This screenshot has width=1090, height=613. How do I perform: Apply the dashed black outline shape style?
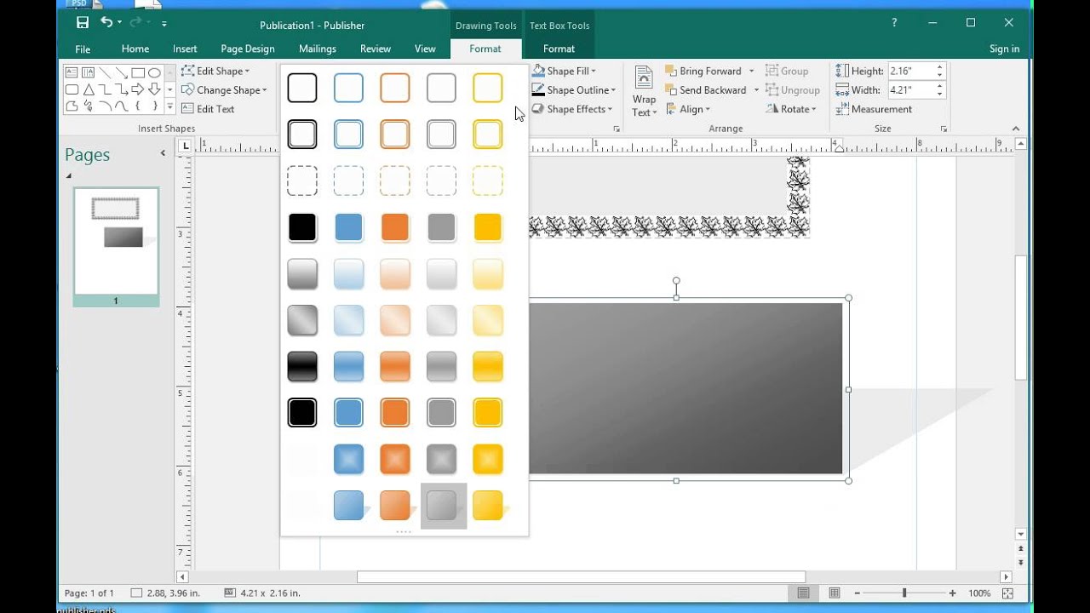pos(302,180)
